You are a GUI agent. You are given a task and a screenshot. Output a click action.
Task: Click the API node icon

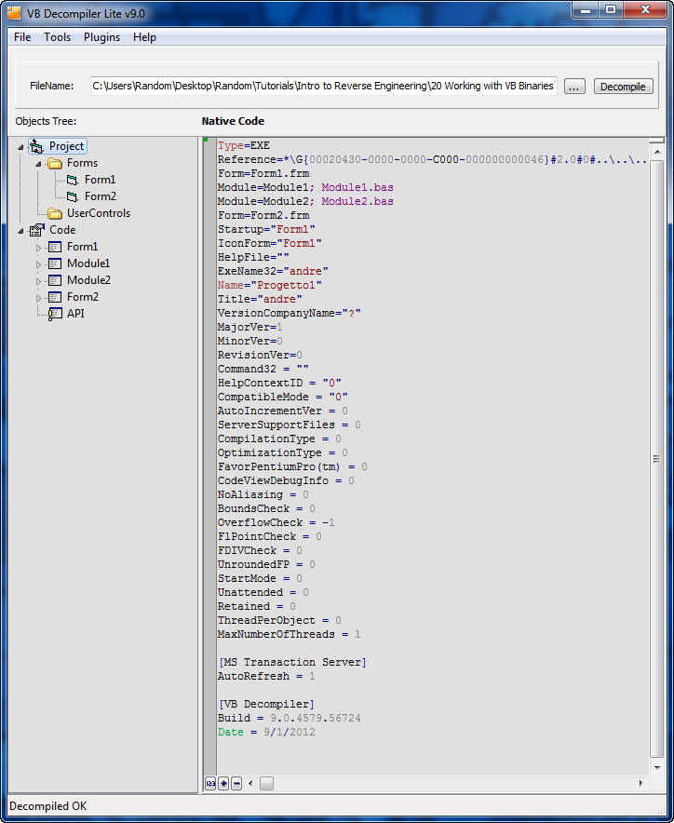55,314
